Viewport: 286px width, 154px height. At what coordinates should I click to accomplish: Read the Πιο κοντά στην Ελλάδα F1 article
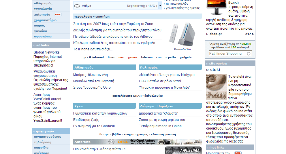(99, 149)
